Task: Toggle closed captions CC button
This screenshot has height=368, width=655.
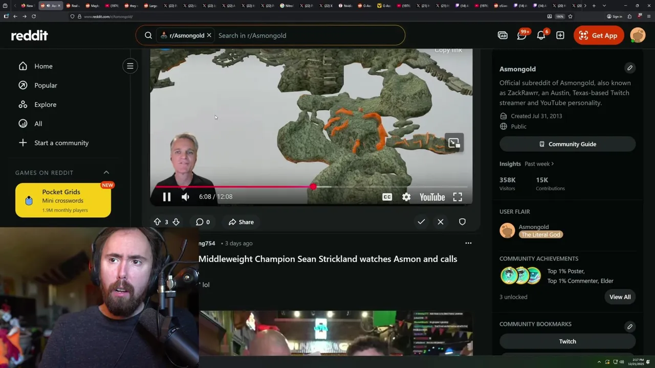Action: click(387, 197)
